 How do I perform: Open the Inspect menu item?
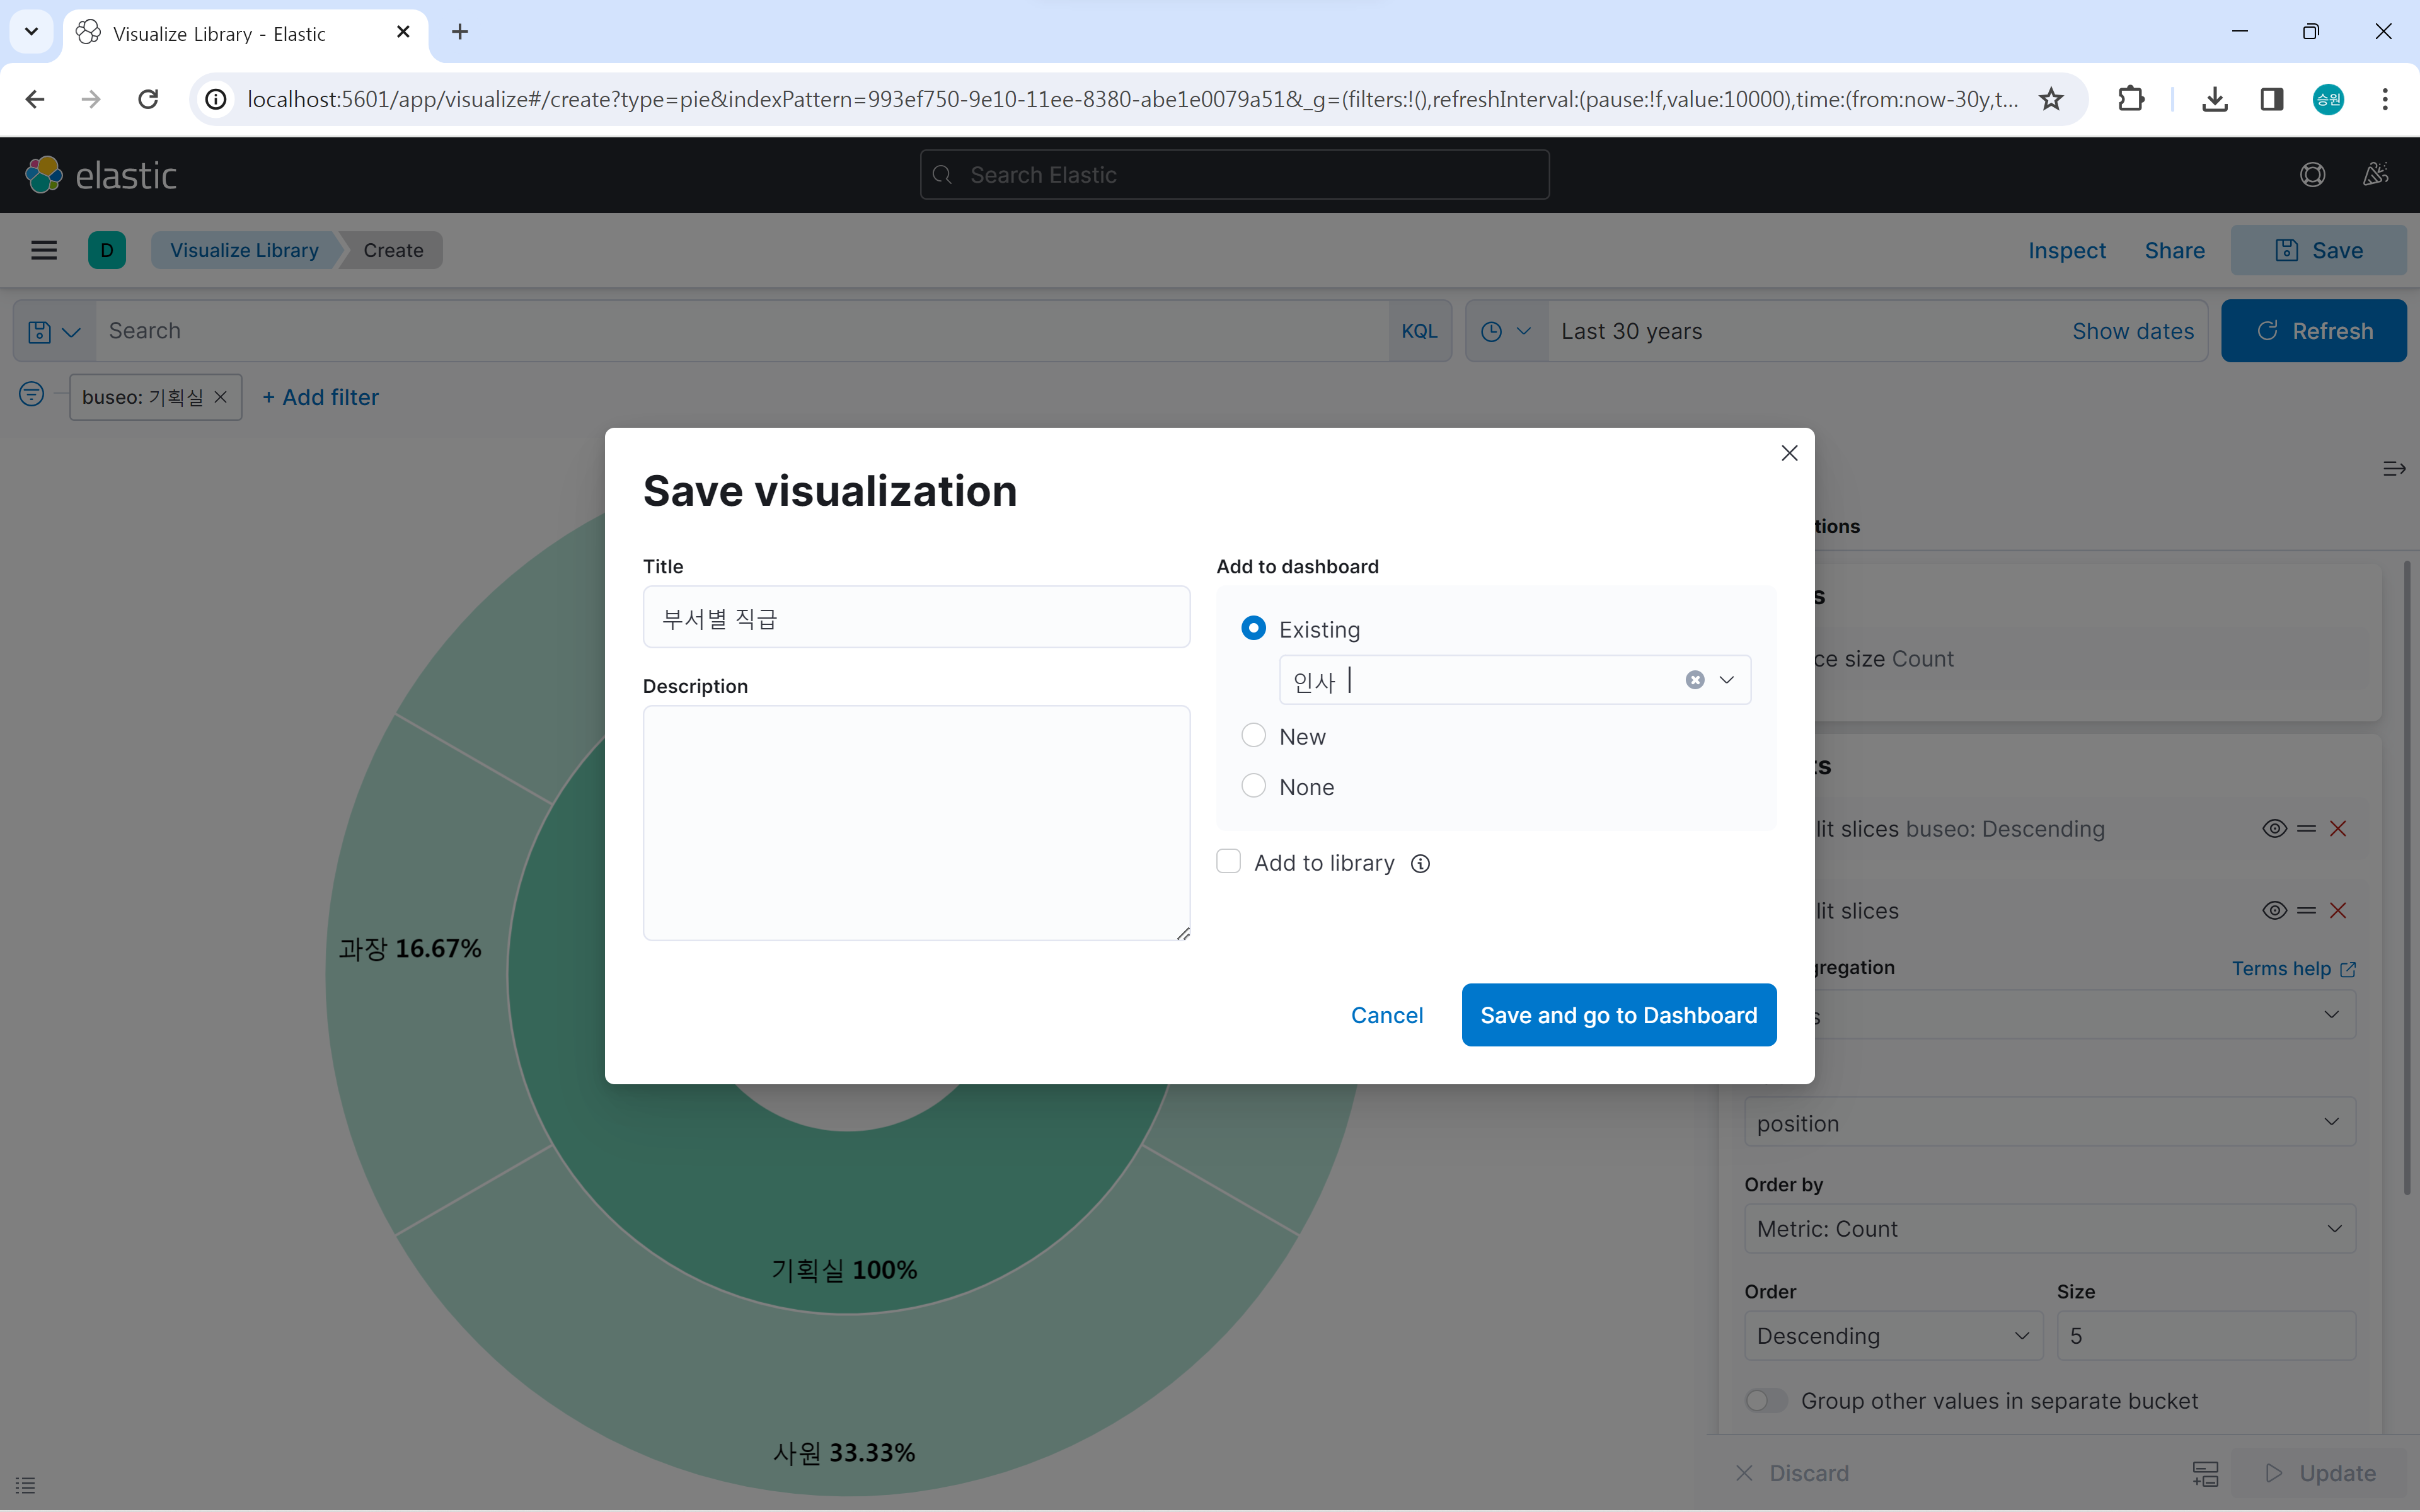[x=2066, y=250]
